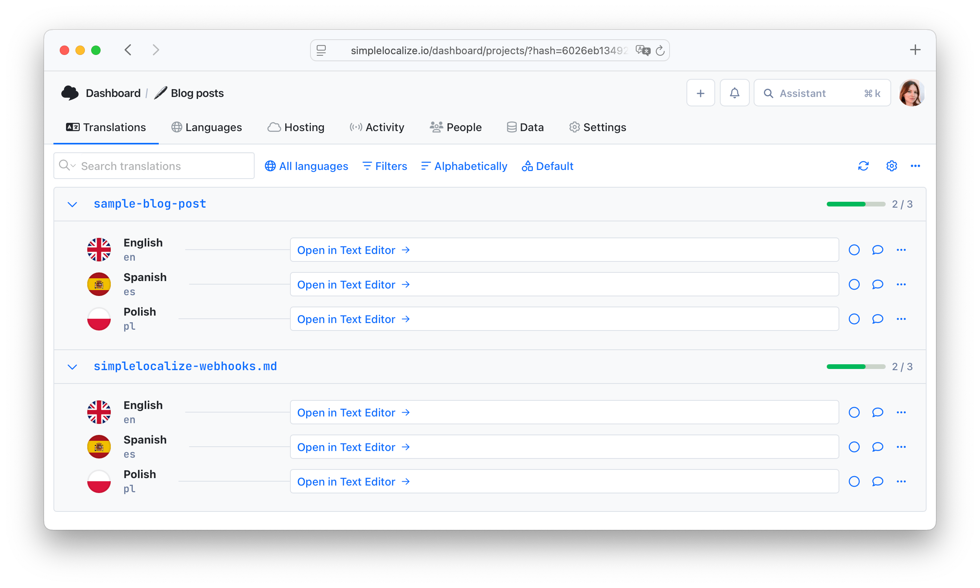The height and width of the screenshot is (588, 980).
Task: Mark sample-blog-post Polish as reviewed
Action: [x=854, y=319]
